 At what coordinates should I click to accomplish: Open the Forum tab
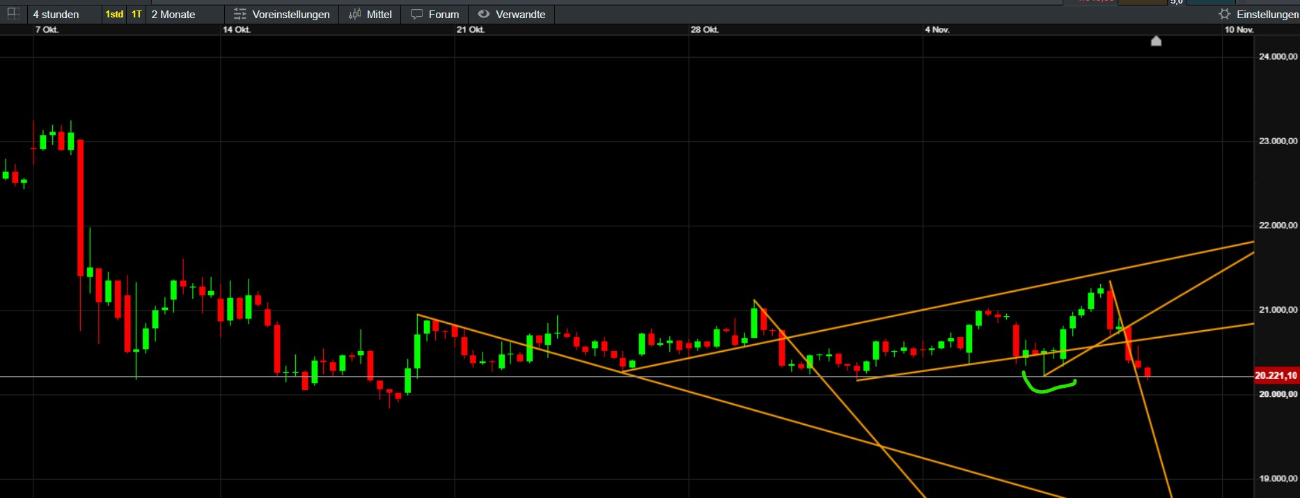pos(435,14)
